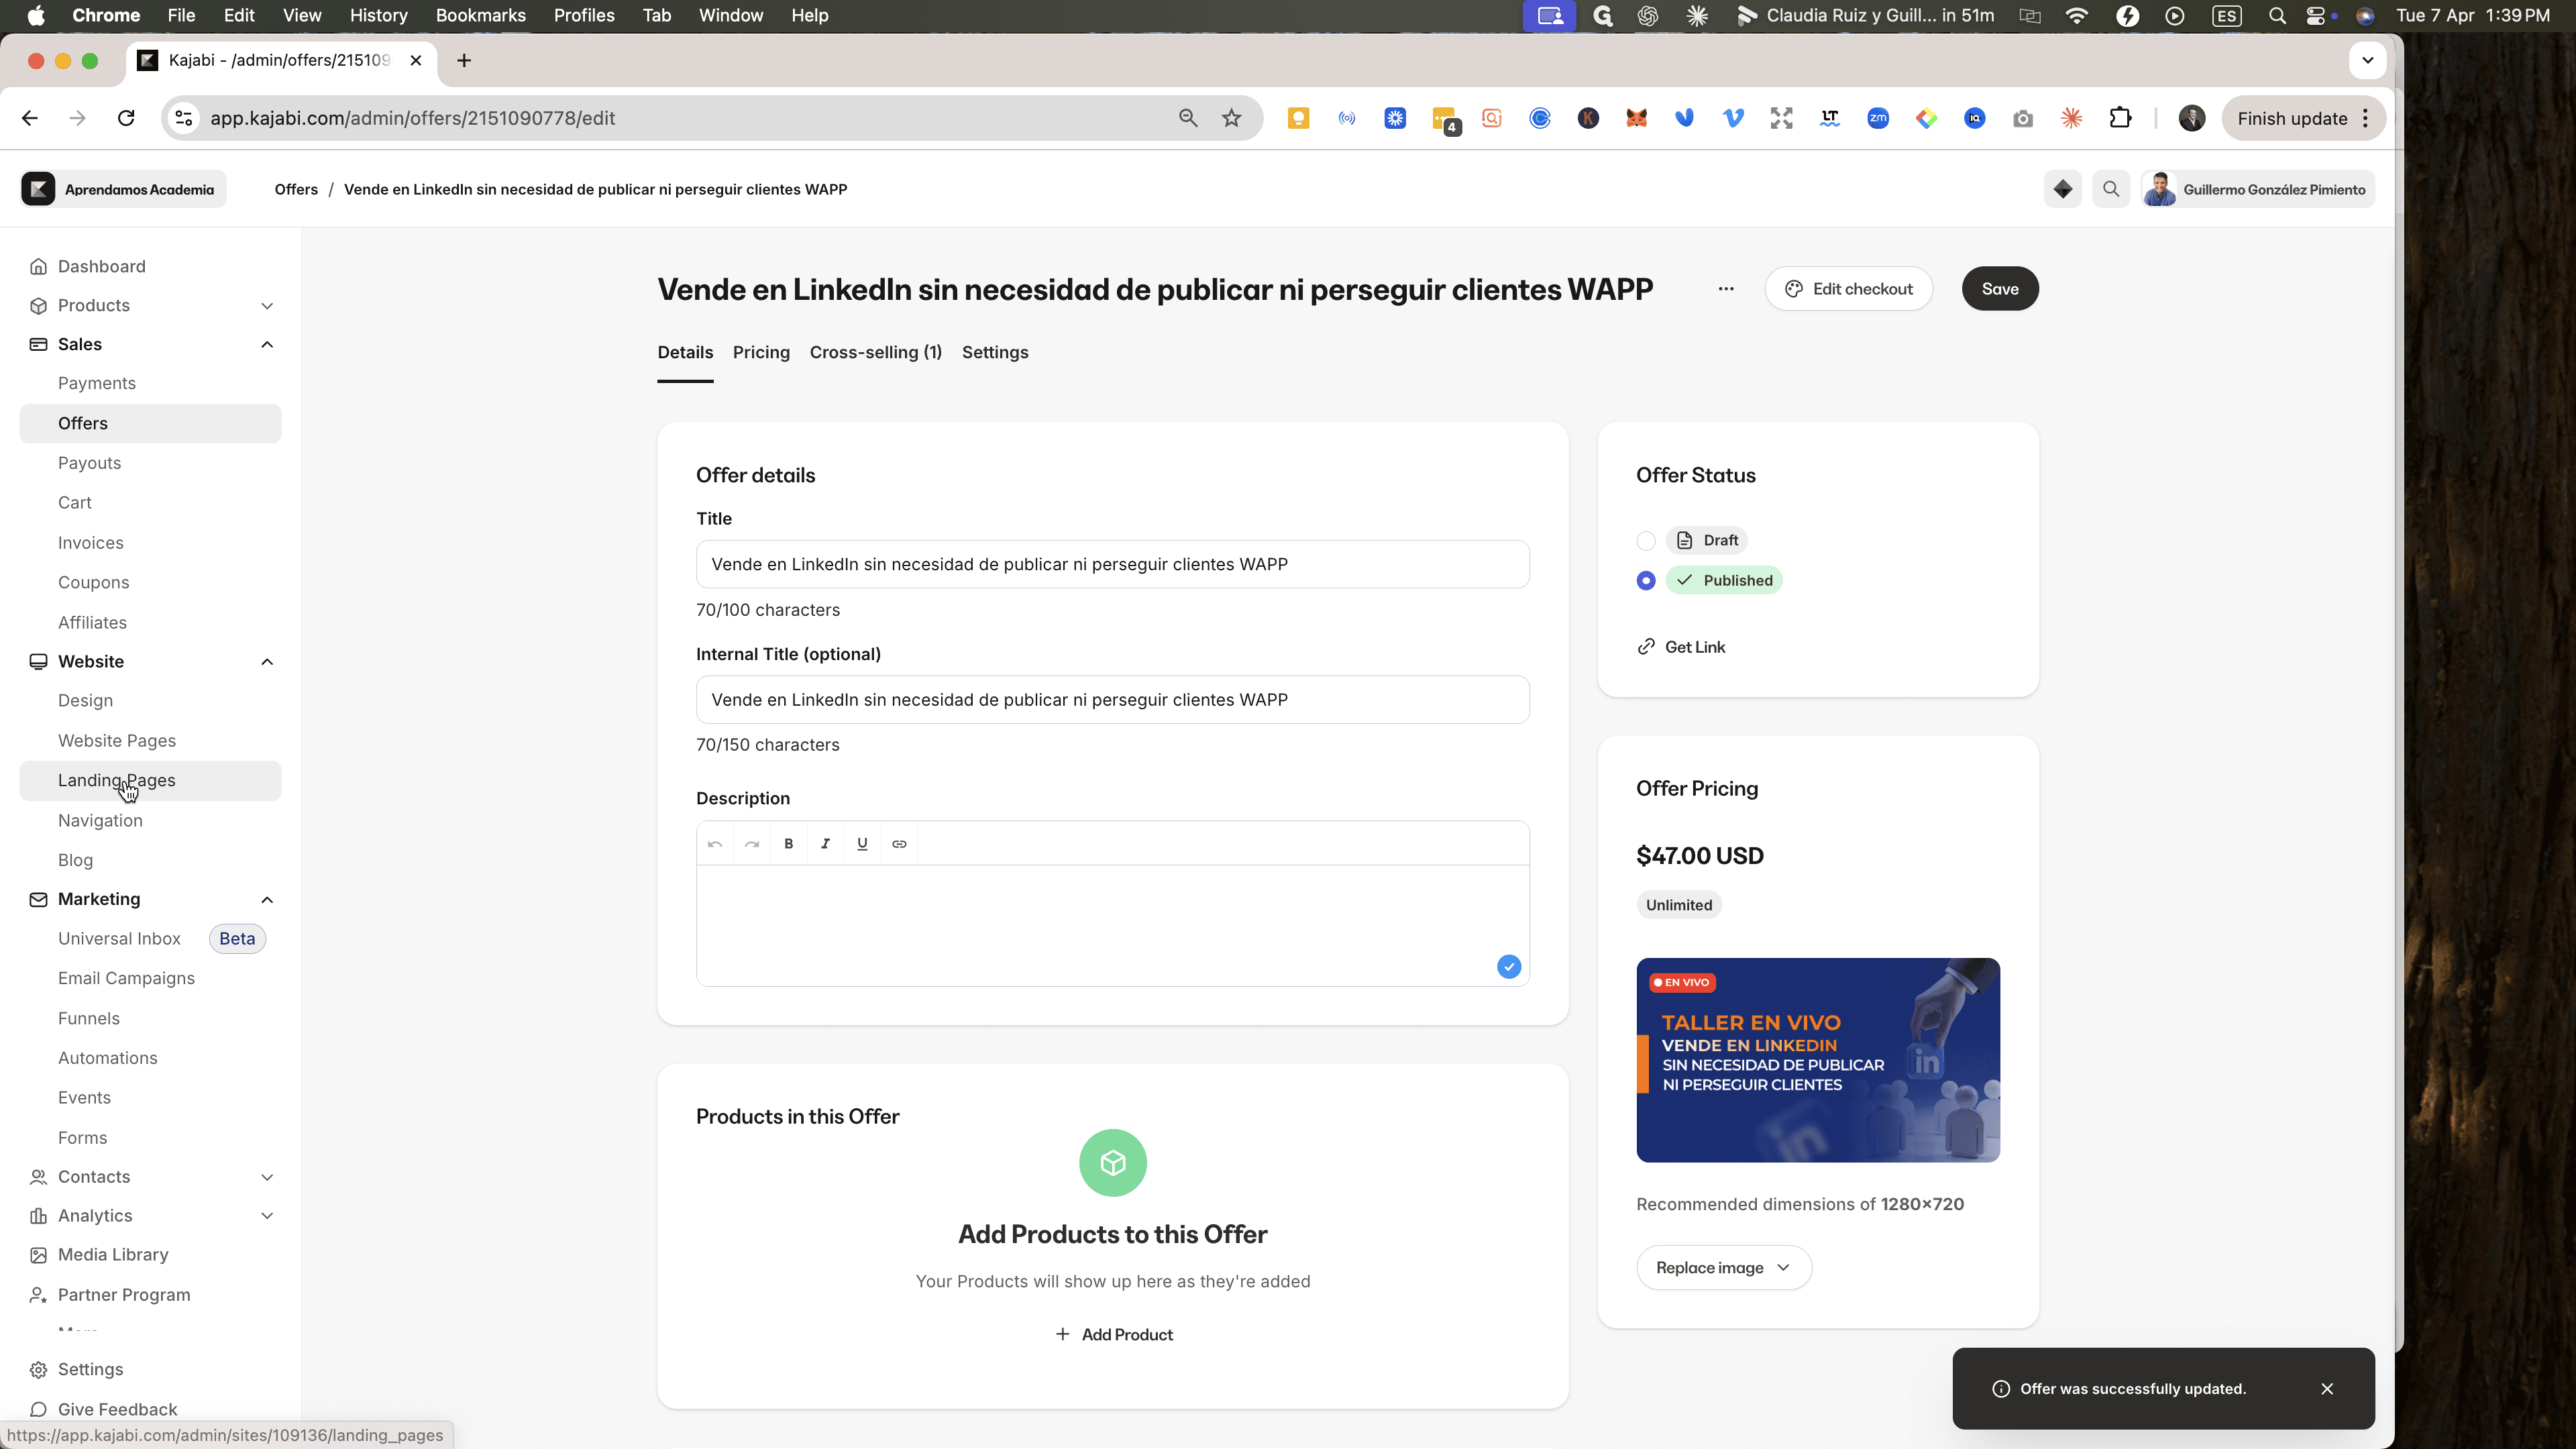This screenshot has width=2576, height=1449.
Task: Click the bookmark star in address bar
Action: click(1231, 118)
